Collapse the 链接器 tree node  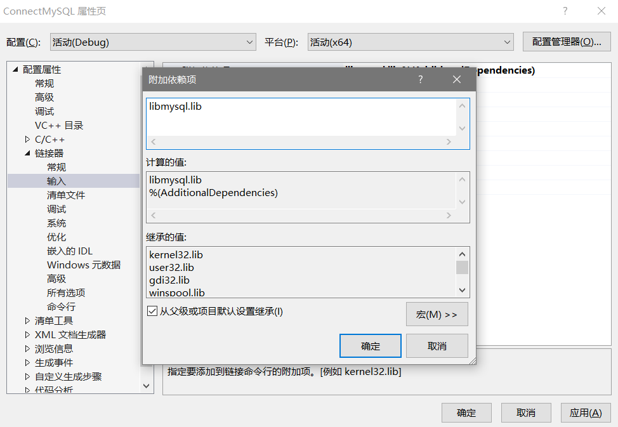[x=27, y=154]
